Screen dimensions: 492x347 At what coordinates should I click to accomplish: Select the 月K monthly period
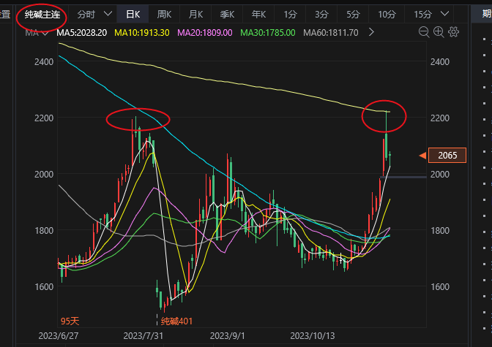pos(195,14)
